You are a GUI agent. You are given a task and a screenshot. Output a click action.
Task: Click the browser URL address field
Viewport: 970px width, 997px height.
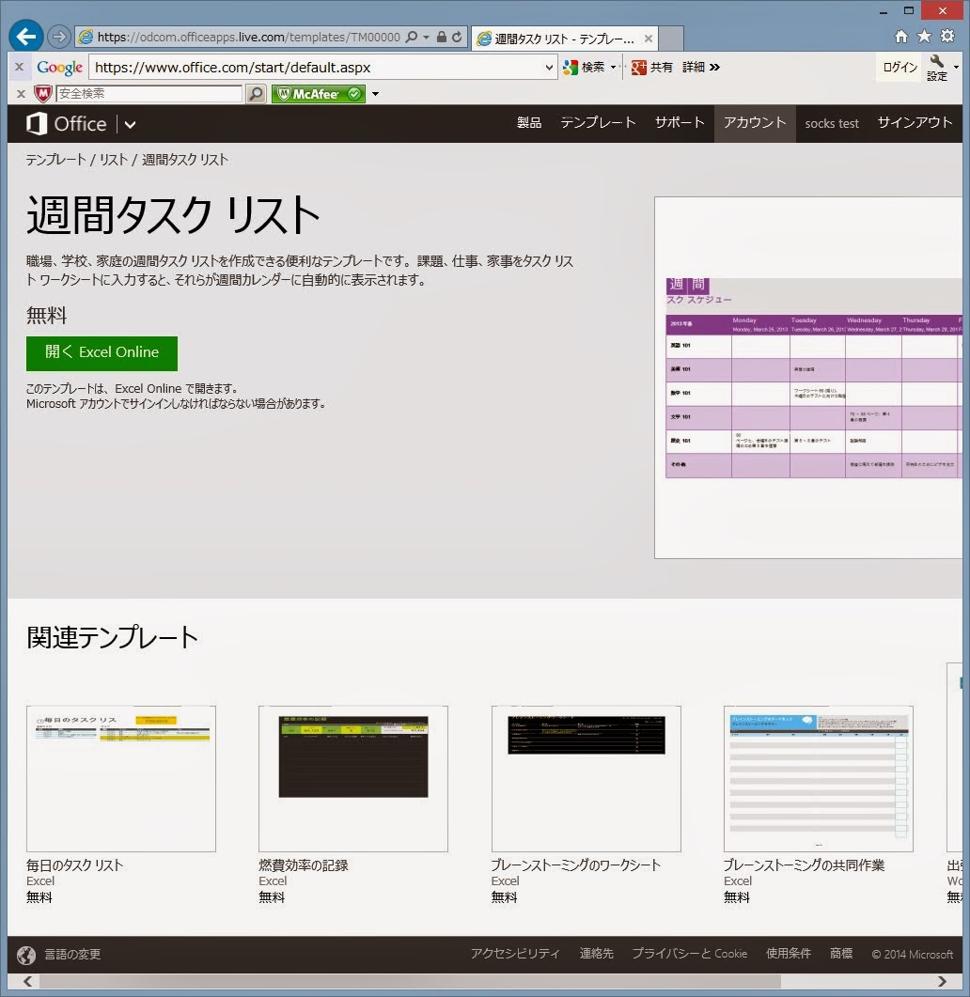(249, 37)
